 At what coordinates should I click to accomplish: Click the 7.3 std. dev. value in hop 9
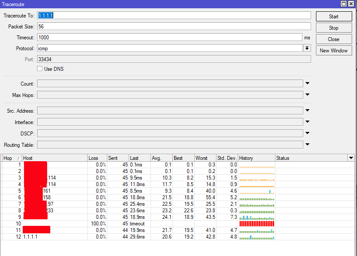(233, 217)
